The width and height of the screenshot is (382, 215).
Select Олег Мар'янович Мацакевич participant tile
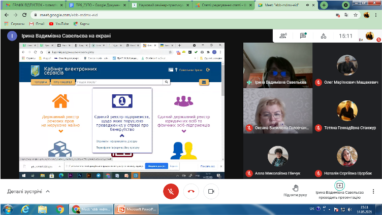347,65
